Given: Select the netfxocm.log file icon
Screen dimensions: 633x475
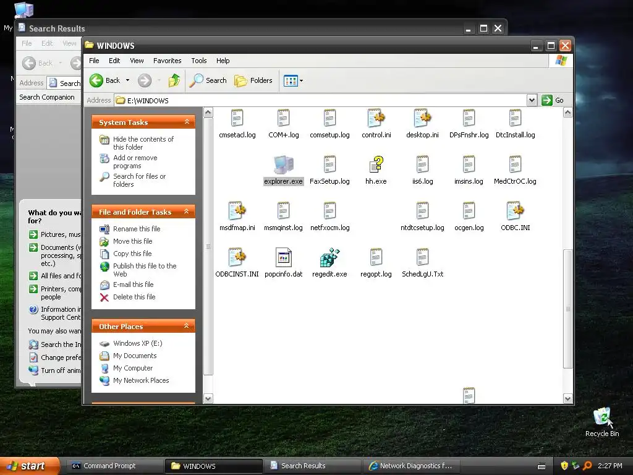Looking at the screenshot, I should pyautogui.click(x=330, y=211).
